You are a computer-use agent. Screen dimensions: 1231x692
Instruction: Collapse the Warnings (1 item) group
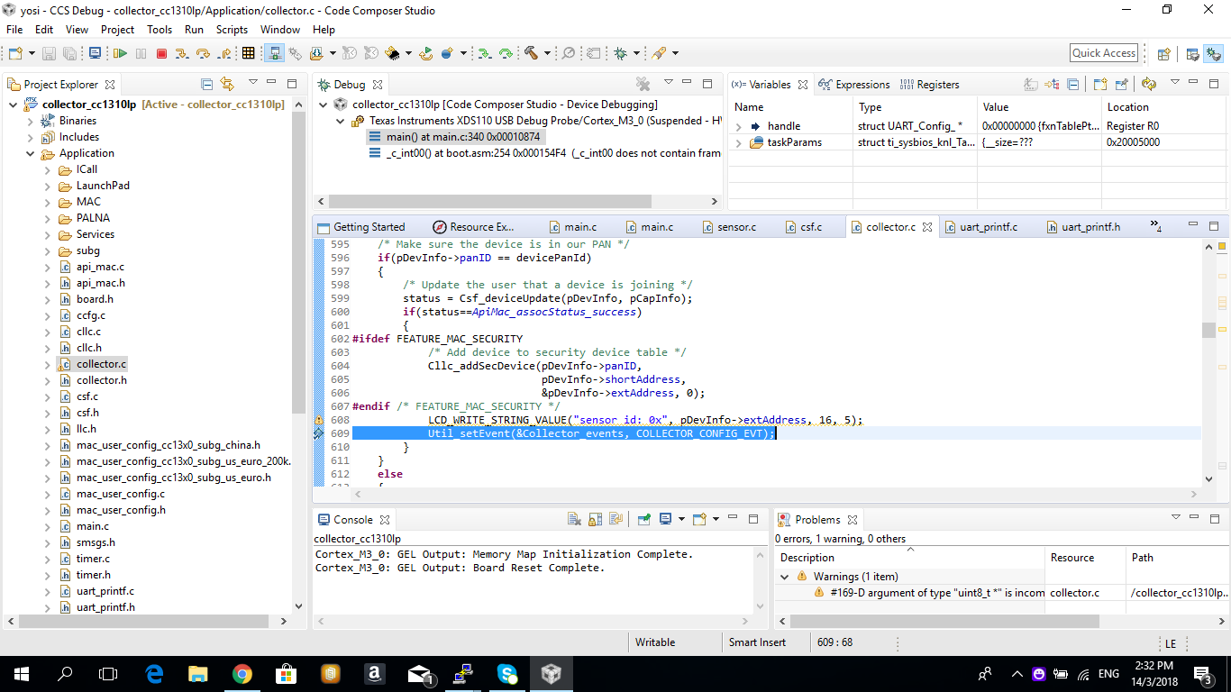(785, 577)
